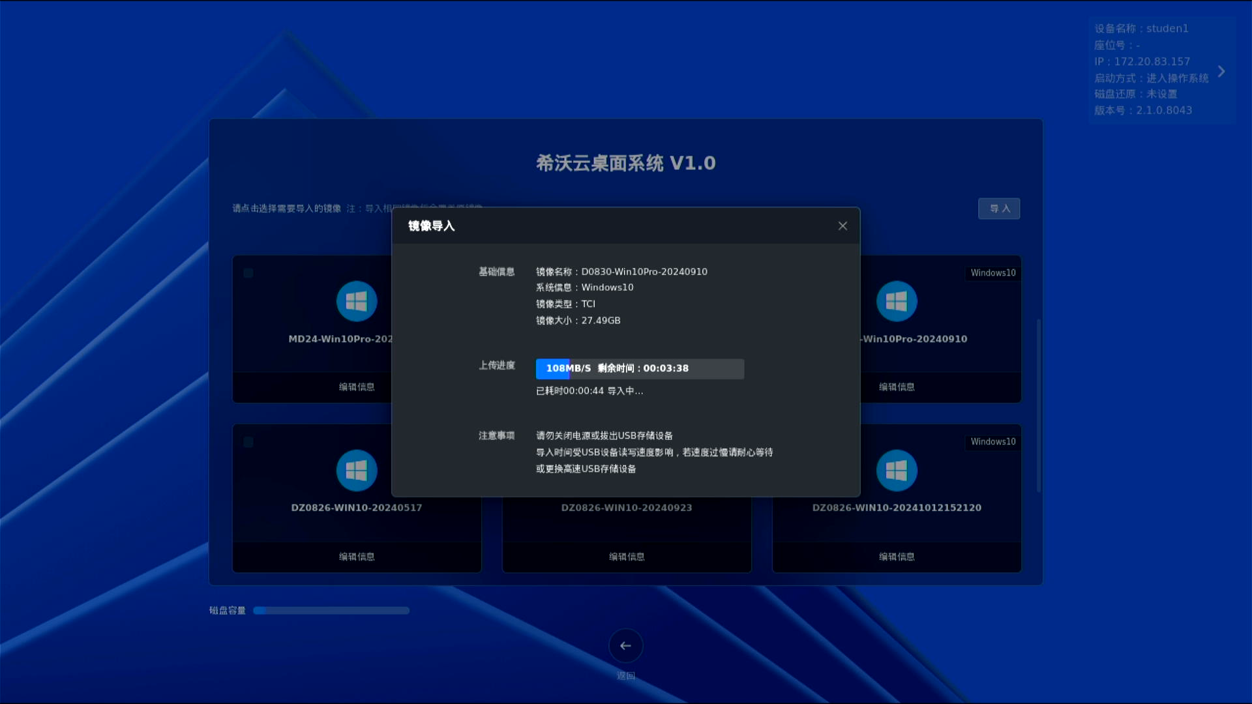Click the 导入 button at top right

999,209
